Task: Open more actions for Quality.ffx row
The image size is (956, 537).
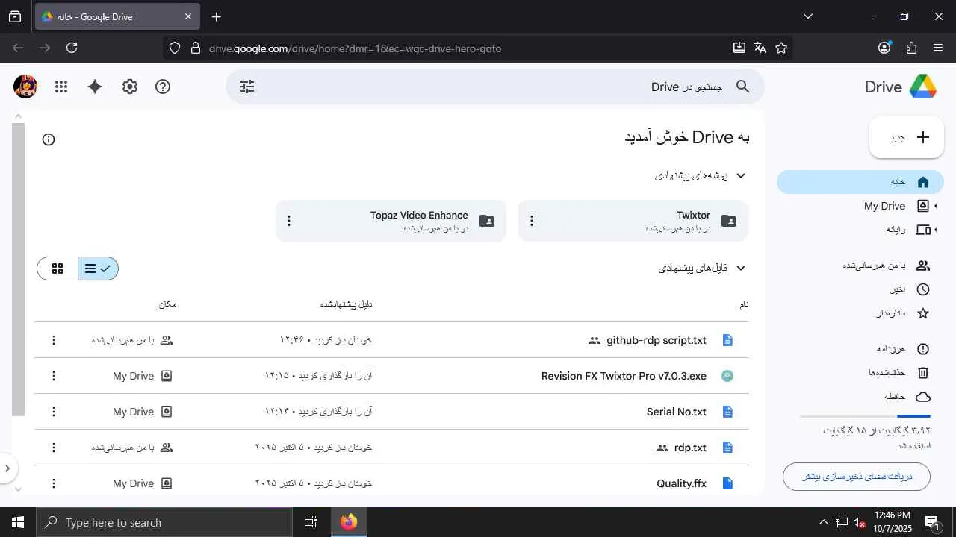Action: [53, 483]
